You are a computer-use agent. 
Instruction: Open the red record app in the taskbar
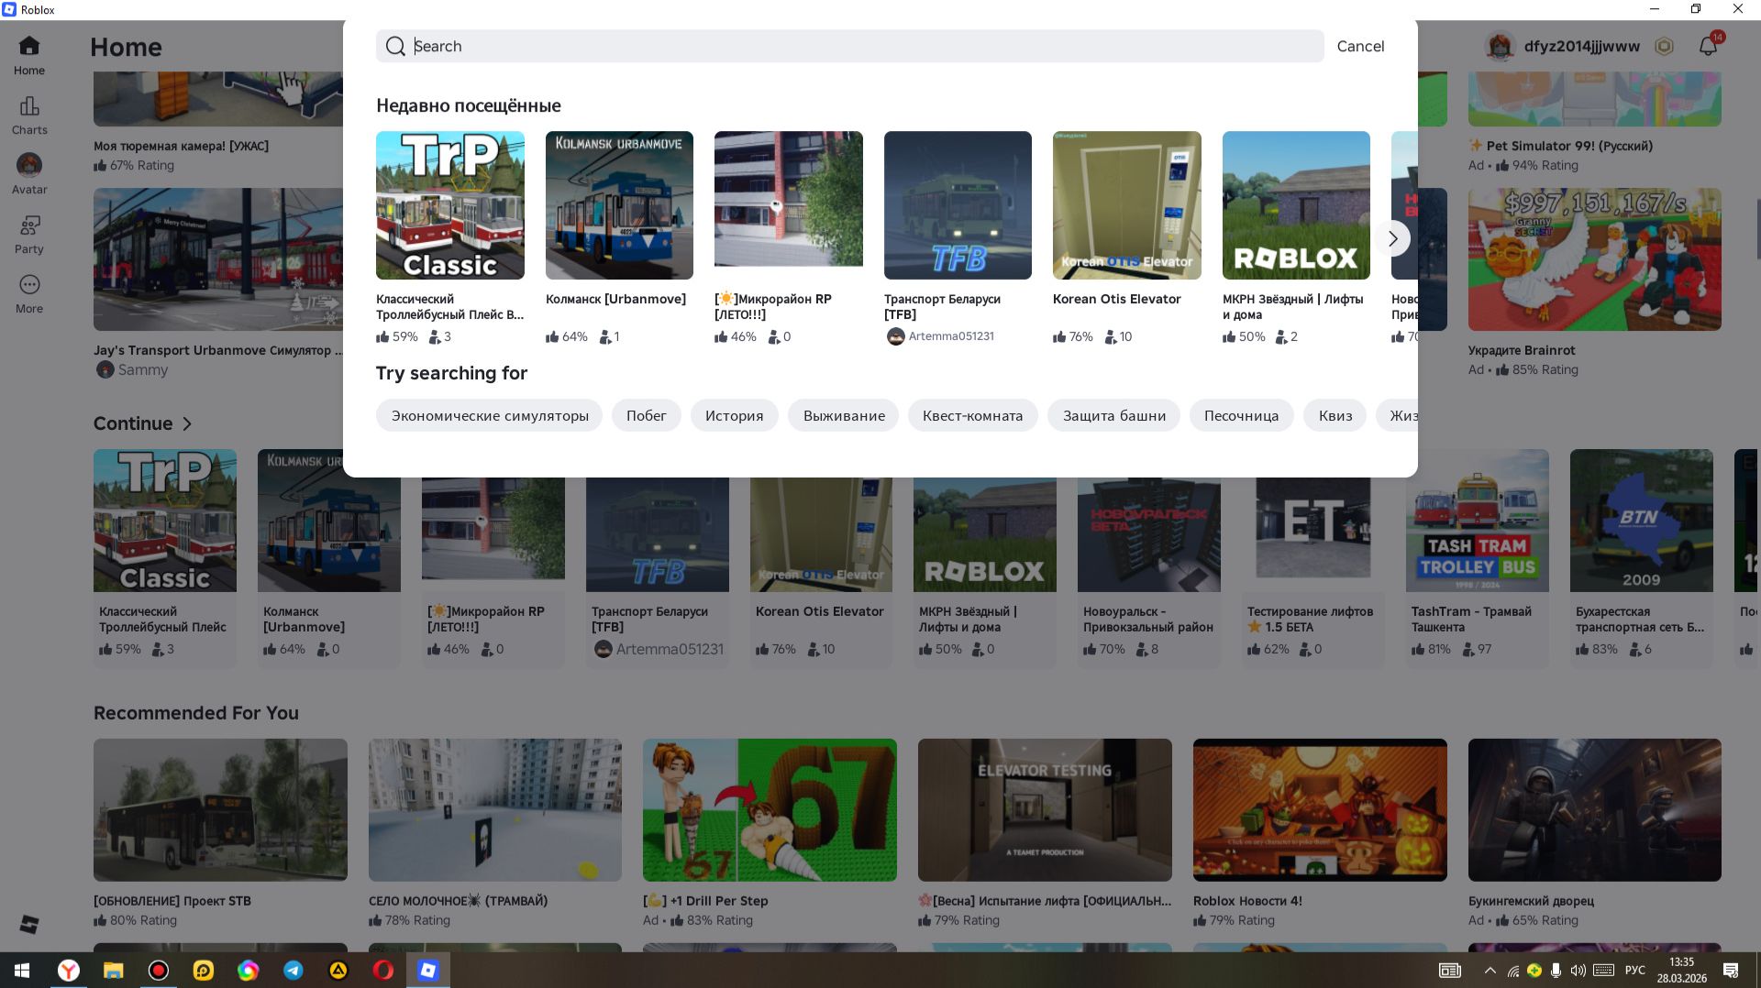click(159, 970)
